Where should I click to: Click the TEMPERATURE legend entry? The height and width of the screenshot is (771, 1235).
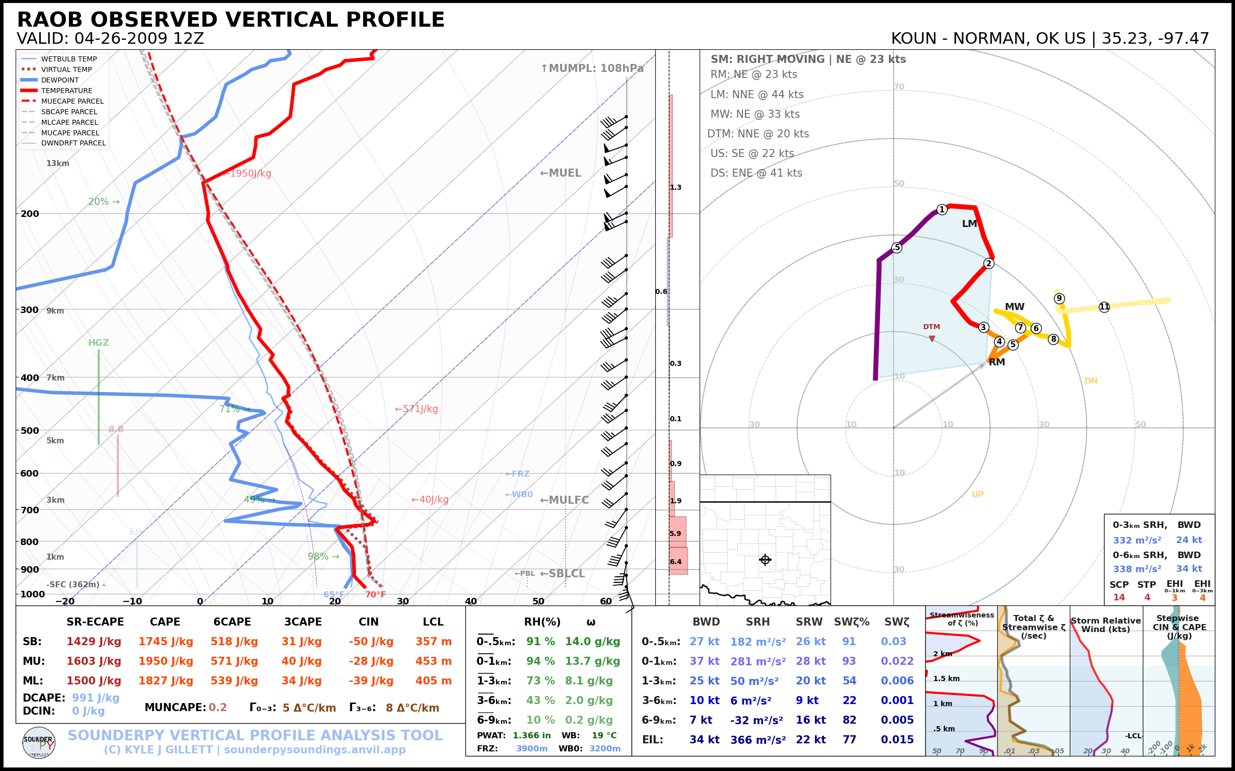[x=66, y=91]
